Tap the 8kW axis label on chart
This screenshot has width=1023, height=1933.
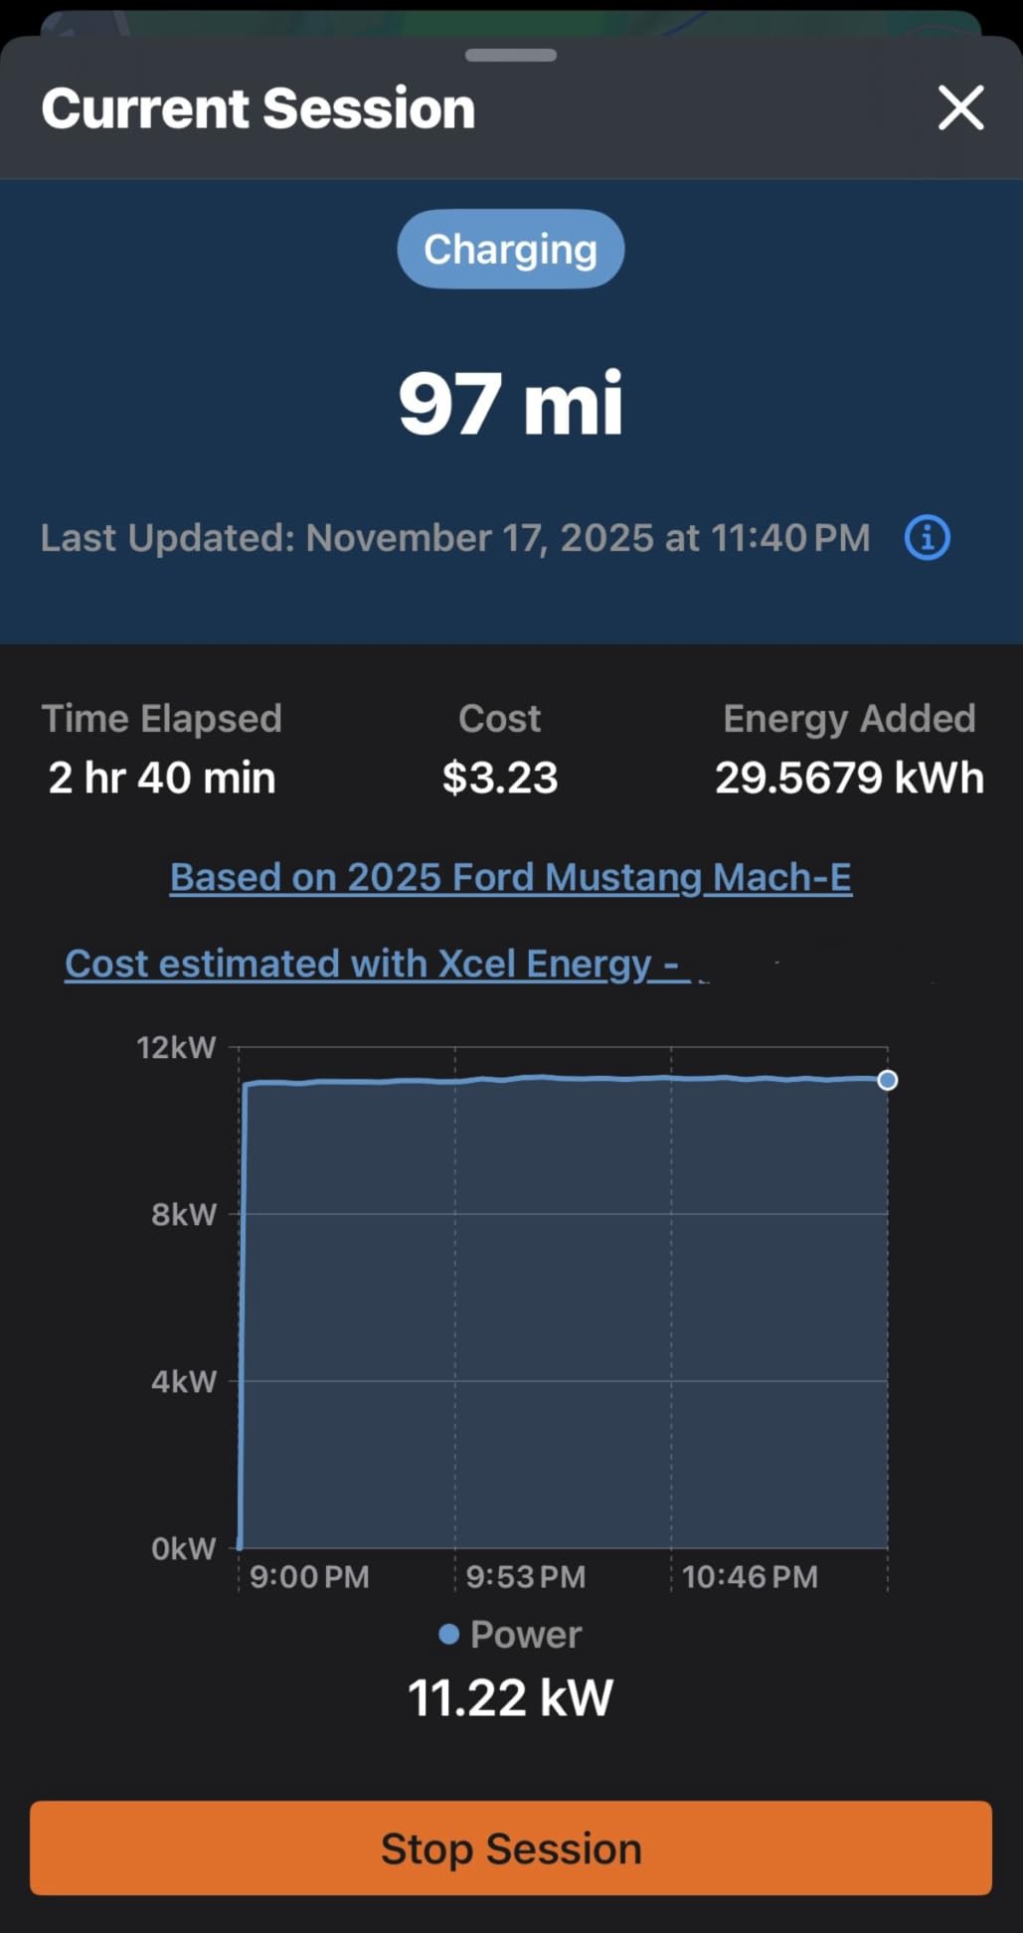(x=183, y=1214)
